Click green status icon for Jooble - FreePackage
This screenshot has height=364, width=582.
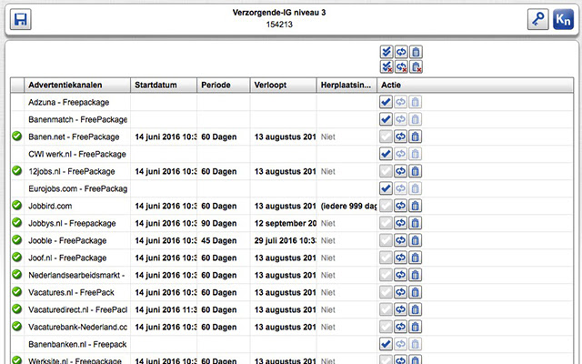click(x=16, y=239)
